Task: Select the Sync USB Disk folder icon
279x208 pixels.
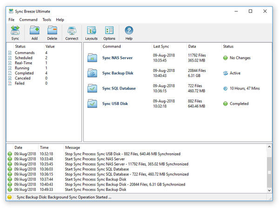Action: (x=92, y=104)
